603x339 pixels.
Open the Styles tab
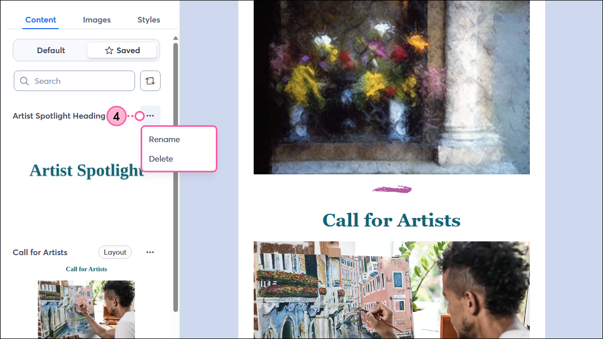click(148, 19)
